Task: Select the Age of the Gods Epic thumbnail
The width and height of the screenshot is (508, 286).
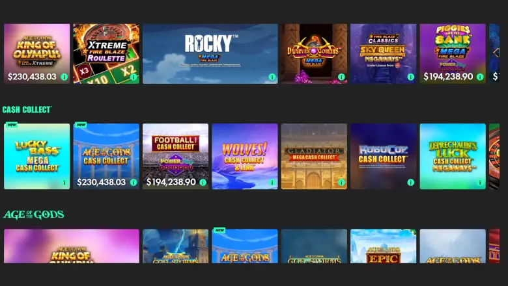Action: [383, 246]
